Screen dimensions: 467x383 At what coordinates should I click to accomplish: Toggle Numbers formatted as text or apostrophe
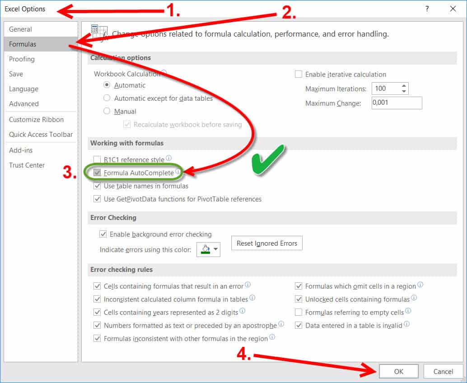(x=97, y=325)
